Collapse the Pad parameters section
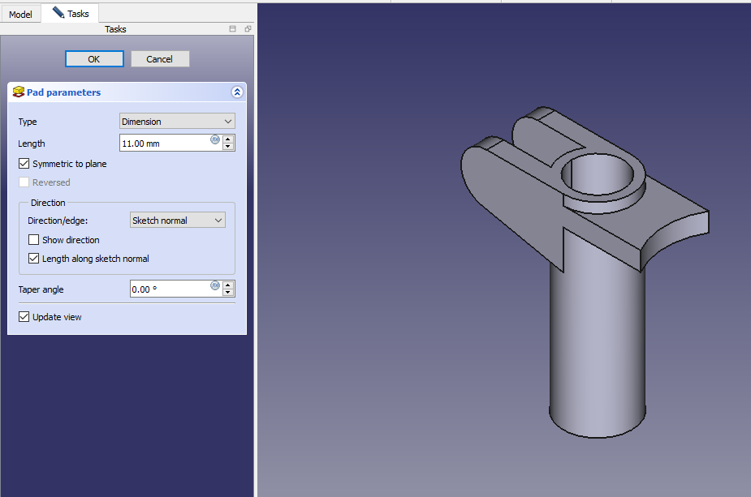The width and height of the screenshot is (751, 497). click(x=237, y=92)
